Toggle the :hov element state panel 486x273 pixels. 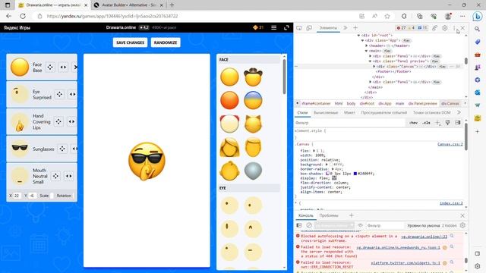click(x=413, y=123)
